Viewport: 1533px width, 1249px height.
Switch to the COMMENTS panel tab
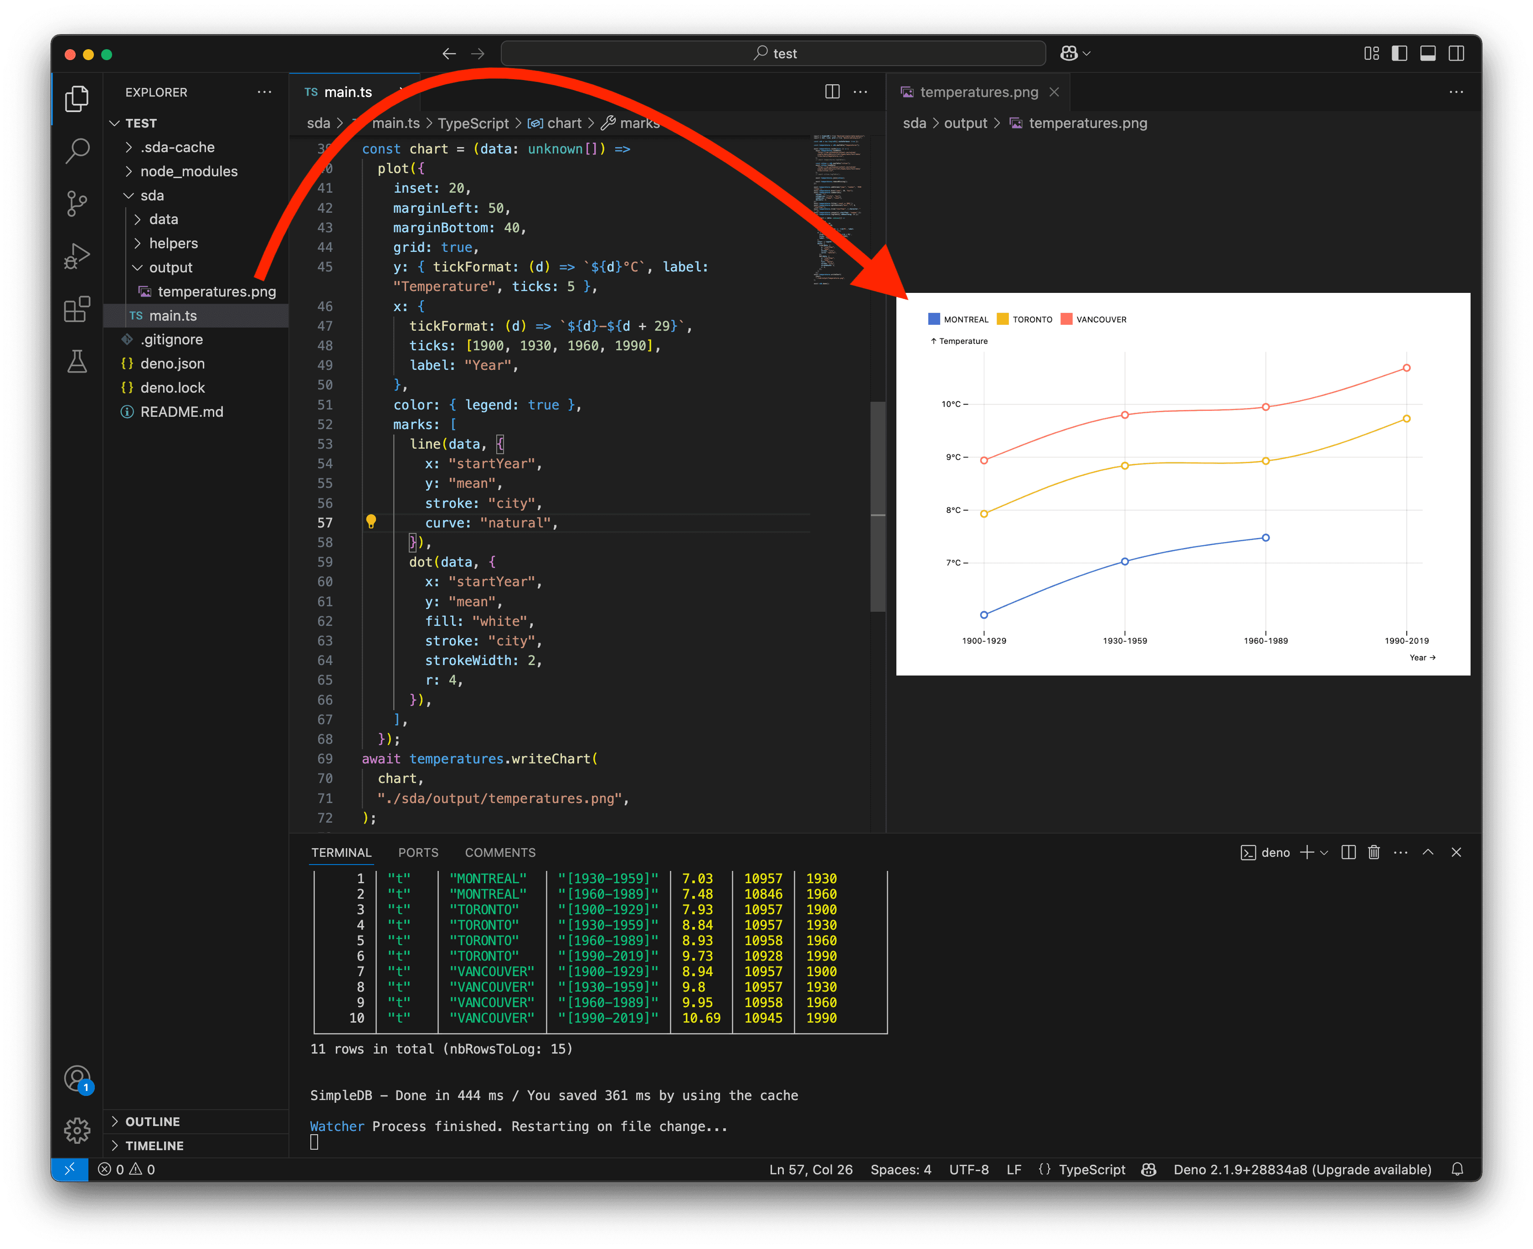tap(500, 852)
